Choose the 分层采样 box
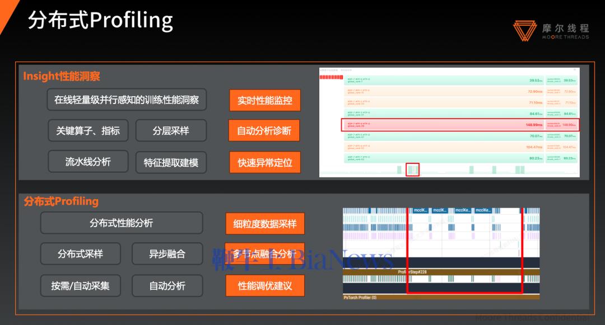 coord(171,131)
